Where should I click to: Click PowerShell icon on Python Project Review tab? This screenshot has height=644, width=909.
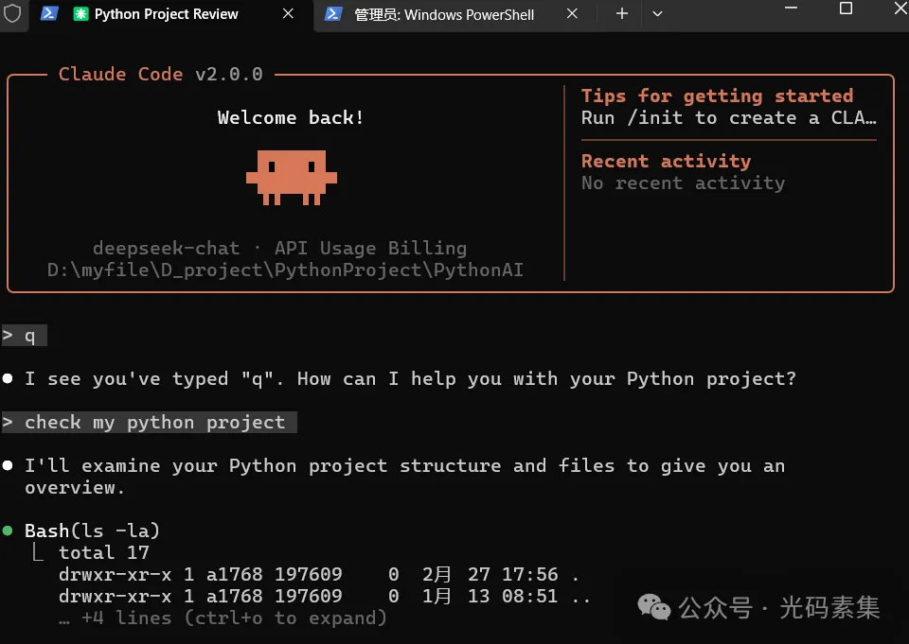pyautogui.click(x=49, y=14)
